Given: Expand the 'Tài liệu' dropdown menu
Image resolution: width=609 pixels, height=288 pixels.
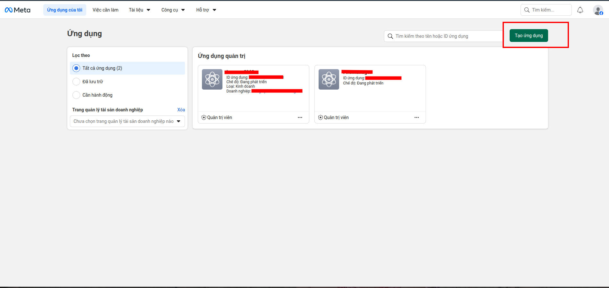Looking at the screenshot, I should 139,10.
